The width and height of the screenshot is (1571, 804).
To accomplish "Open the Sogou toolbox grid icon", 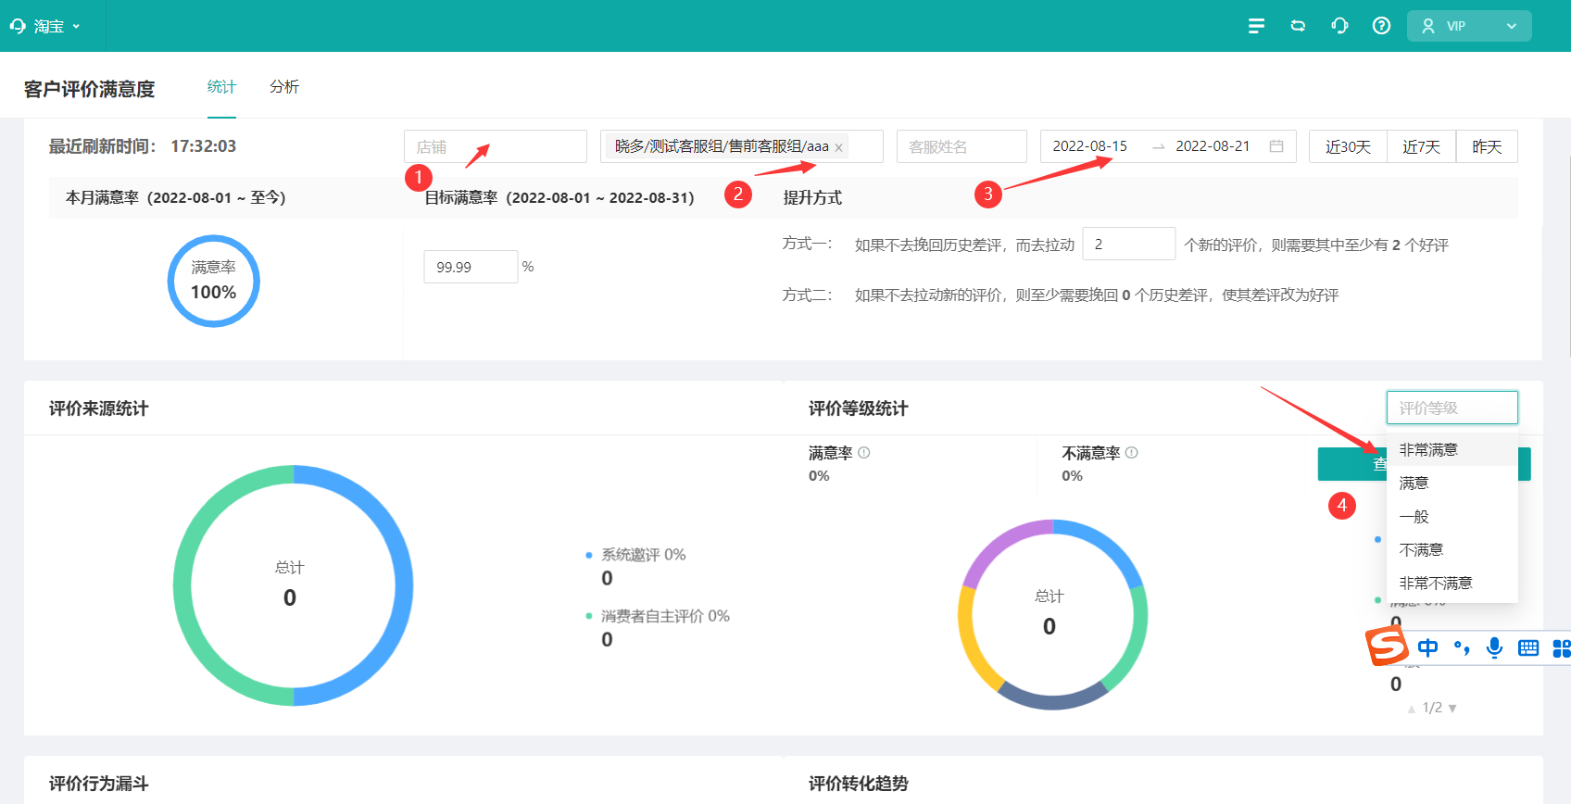I will pos(1562,647).
